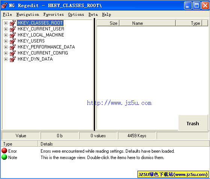The image size is (210, 179).
Task: Select the HKEY_CLASSES_ROOT label
Action: (x=40, y=23)
